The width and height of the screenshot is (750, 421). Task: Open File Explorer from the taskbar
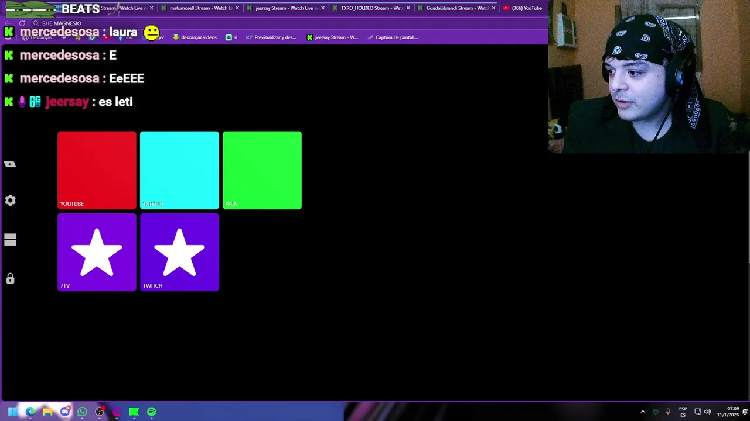pyautogui.click(x=47, y=412)
